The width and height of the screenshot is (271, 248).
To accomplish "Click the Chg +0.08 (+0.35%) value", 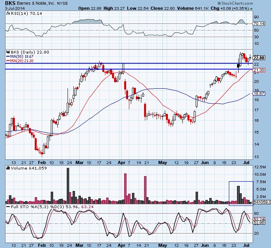I will [x=230, y=8].
